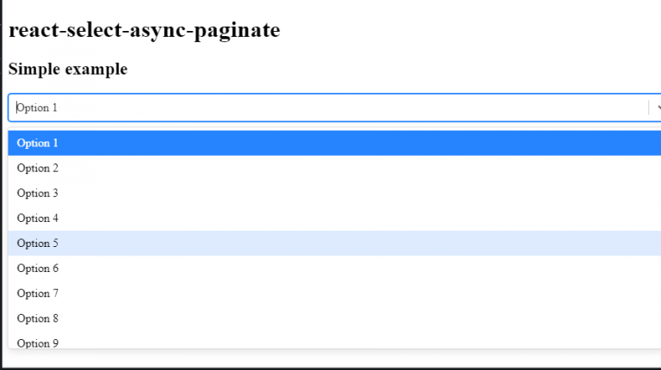Choose Option 2 from the list
This screenshot has height=370, width=661.
pyautogui.click(x=334, y=168)
